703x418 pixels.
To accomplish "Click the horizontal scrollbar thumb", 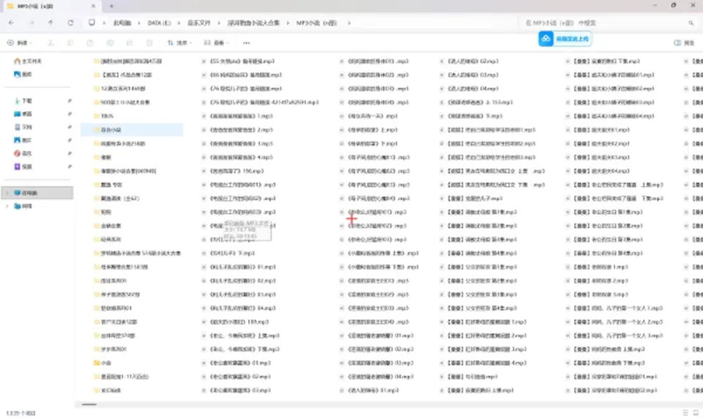I will point(89,404).
